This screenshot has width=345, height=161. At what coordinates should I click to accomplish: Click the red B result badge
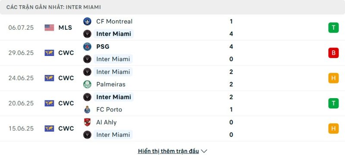(333, 53)
